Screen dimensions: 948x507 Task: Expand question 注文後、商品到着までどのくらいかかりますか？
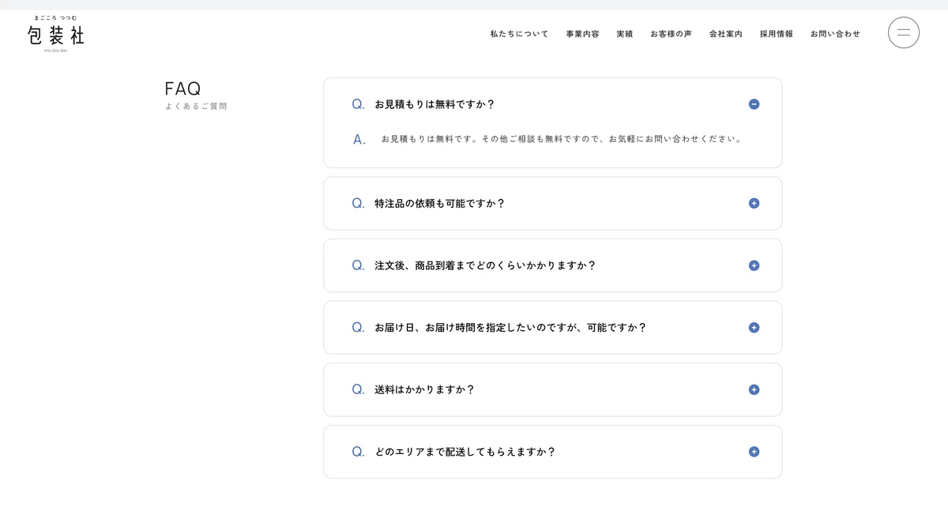[x=553, y=265]
